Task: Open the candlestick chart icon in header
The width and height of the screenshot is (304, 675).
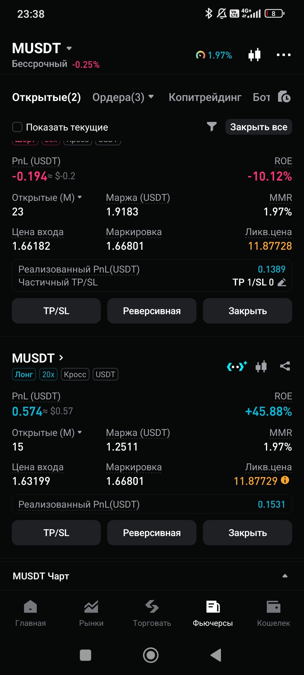Action: (x=254, y=55)
